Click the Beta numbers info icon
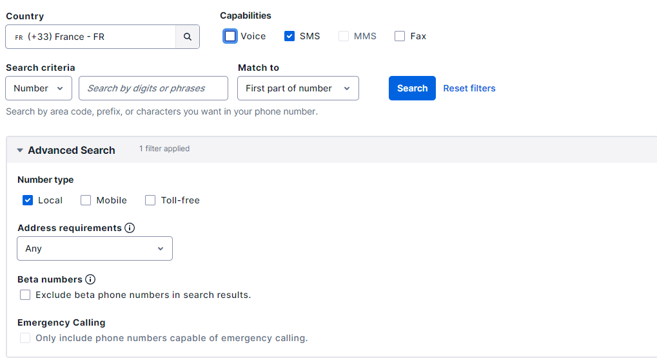This screenshot has height=363, width=657. 90,279
